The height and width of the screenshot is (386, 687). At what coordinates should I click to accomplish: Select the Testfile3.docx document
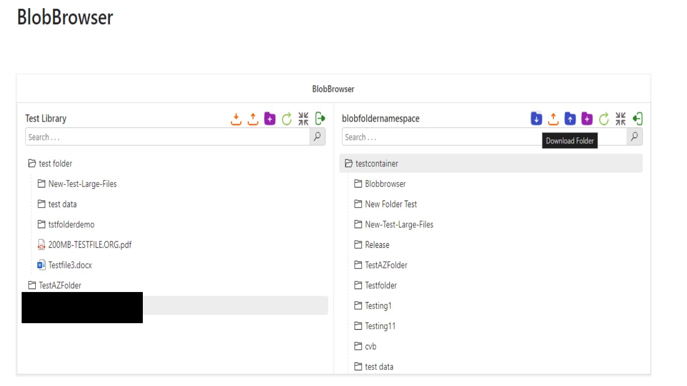[x=70, y=265]
